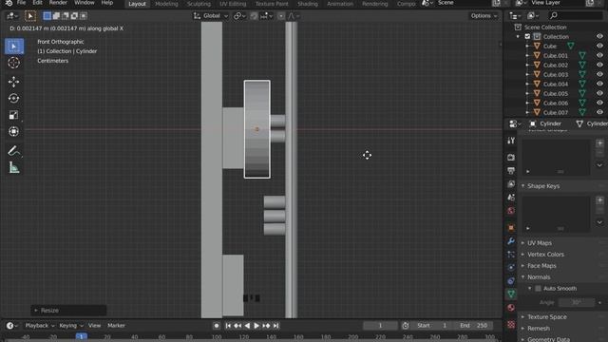Open the Output properties tab
This screenshot has width=608, height=342.
[511, 171]
